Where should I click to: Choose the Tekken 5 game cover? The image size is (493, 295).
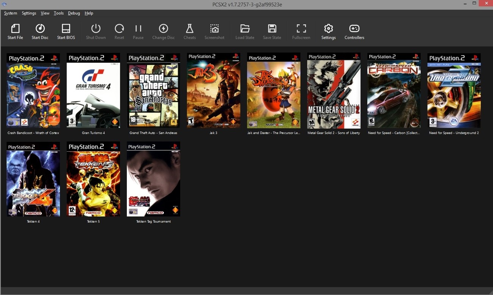coord(93,179)
